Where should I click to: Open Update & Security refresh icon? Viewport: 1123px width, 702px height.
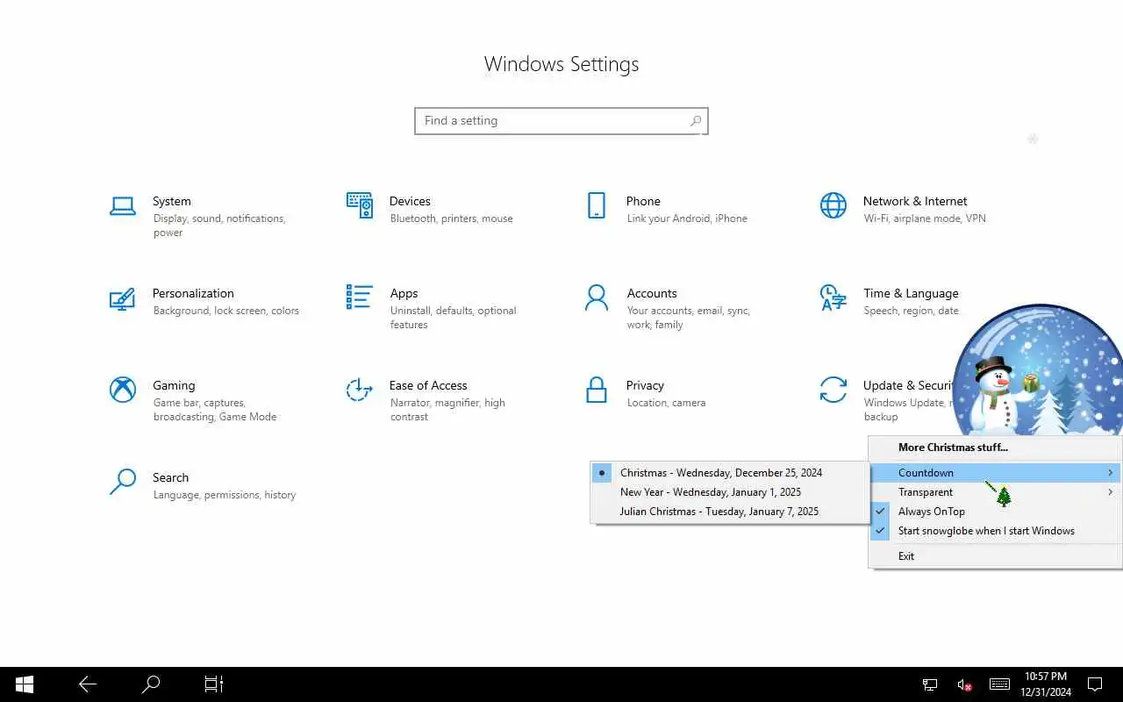833,390
